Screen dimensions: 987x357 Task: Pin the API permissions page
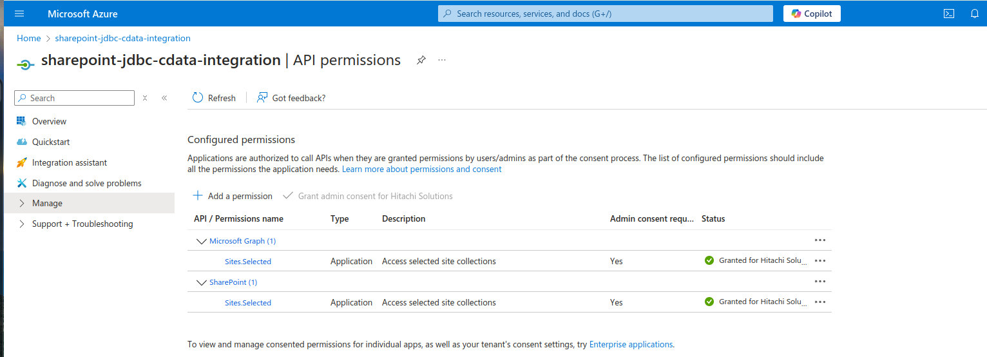pos(421,60)
